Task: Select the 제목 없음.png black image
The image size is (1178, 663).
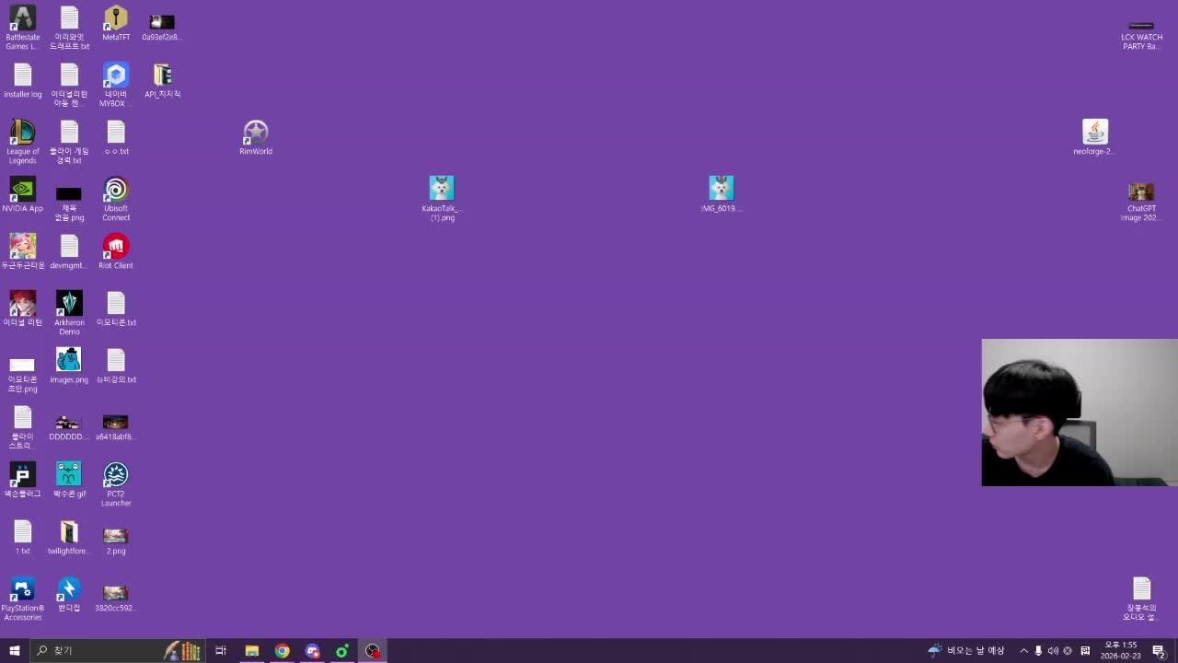Action: click(x=69, y=204)
